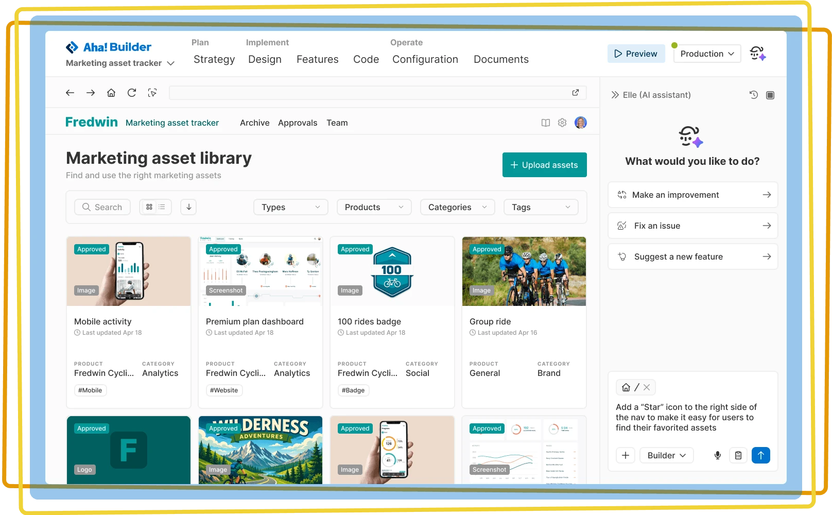
Task: Click the Group ride asset thumbnail
Action: coord(524,271)
